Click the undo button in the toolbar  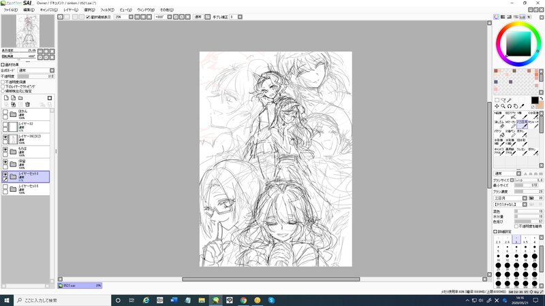pyautogui.click(x=60, y=16)
